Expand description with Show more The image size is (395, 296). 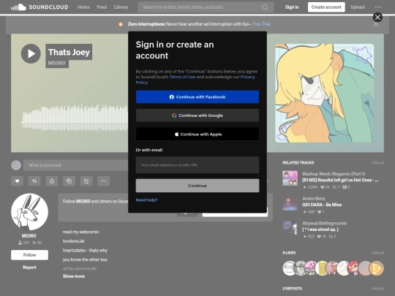point(74,276)
